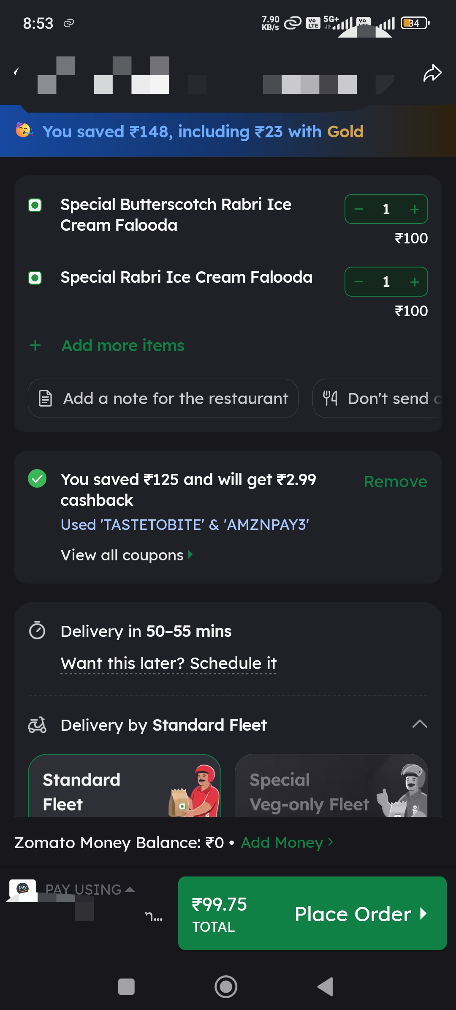Reduce Special Rabri Ice Cream Falooda quantity
456x1010 pixels.
click(x=358, y=282)
